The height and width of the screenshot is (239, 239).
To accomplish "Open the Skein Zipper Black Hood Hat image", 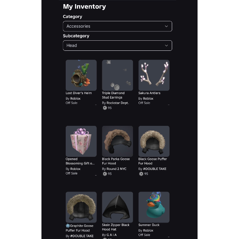I will [x=117, y=207].
